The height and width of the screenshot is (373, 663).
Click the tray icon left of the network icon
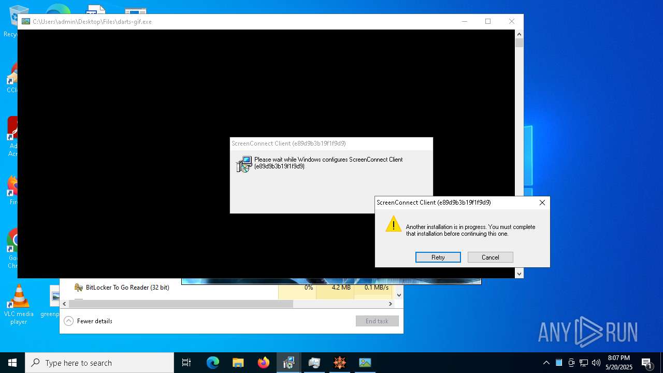coord(571,363)
